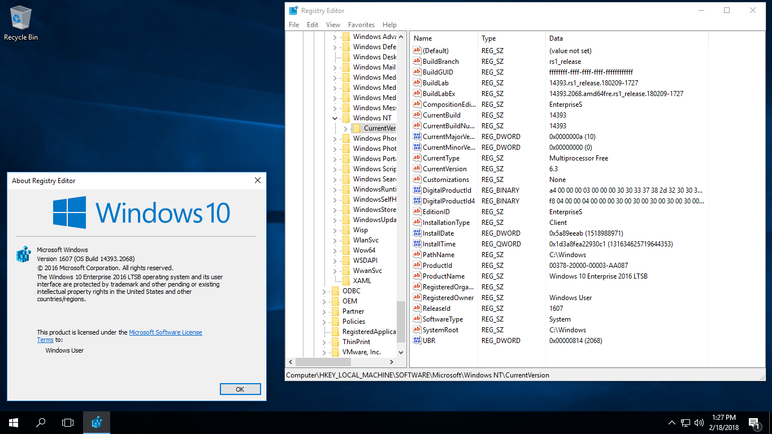The image size is (772, 434).
Task: Click OK in About Registry Editor
Action: click(240, 389)
